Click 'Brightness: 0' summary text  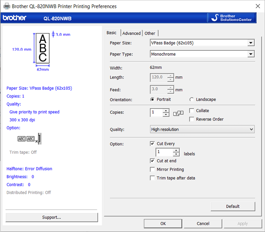(20, 177)
